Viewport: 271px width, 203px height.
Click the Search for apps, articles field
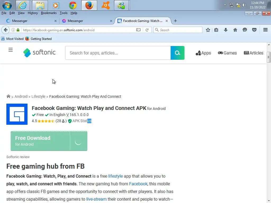pyautogui.click(x=118, y=53)
